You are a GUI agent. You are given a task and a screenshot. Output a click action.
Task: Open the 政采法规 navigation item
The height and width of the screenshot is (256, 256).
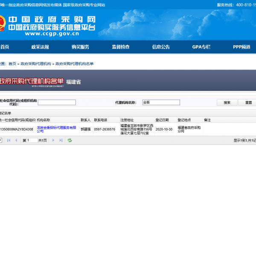tap(40, 47)
